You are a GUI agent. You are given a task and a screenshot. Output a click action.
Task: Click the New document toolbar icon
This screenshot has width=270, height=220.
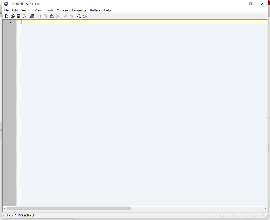(x=7, y=16)
